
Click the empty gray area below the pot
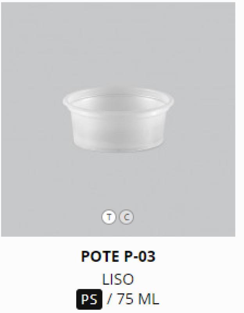coord(118,180)
